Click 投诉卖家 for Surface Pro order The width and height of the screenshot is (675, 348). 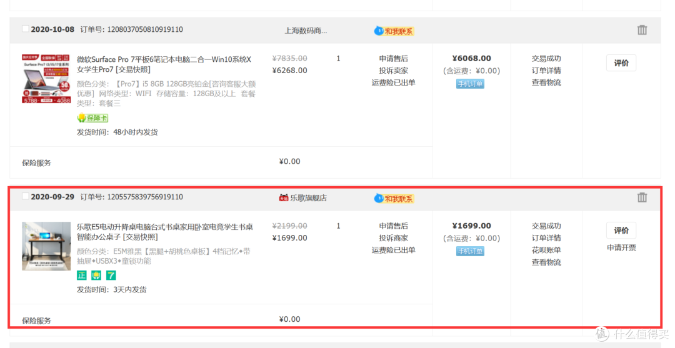point(394,71)
